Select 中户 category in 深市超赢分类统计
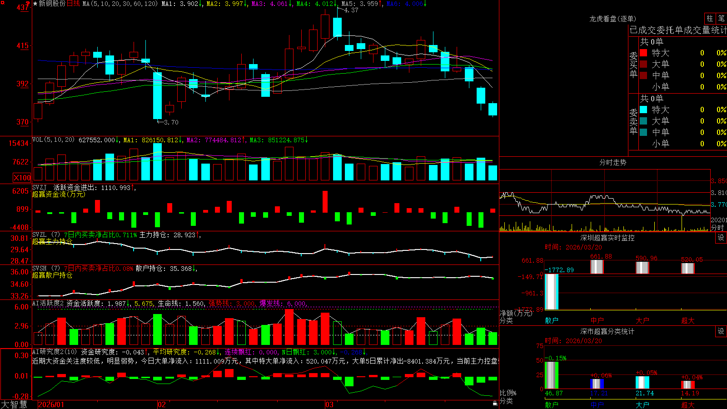Screen dimensions: 727x409 pyautogui.click(x=597, y=404)
